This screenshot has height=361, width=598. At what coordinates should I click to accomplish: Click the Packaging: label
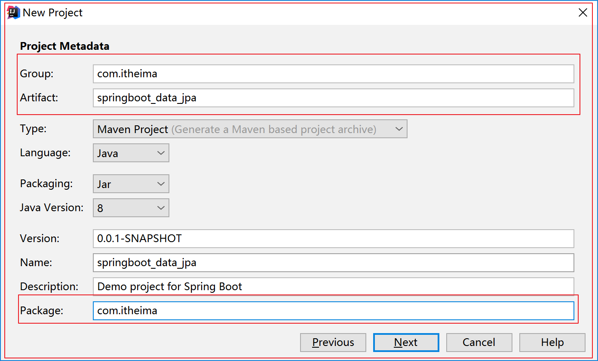pos(46,184)
